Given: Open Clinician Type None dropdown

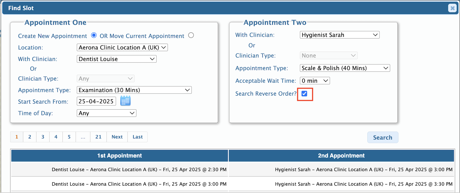Looking at the screenshot, I should (328, 56).
